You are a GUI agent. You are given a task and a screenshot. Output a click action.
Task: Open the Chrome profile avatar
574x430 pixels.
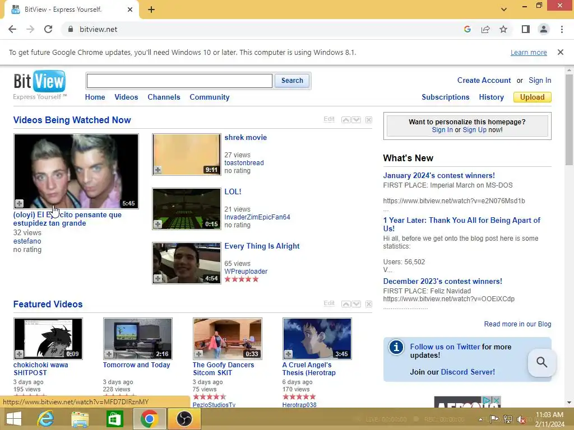tap(544, 29)
